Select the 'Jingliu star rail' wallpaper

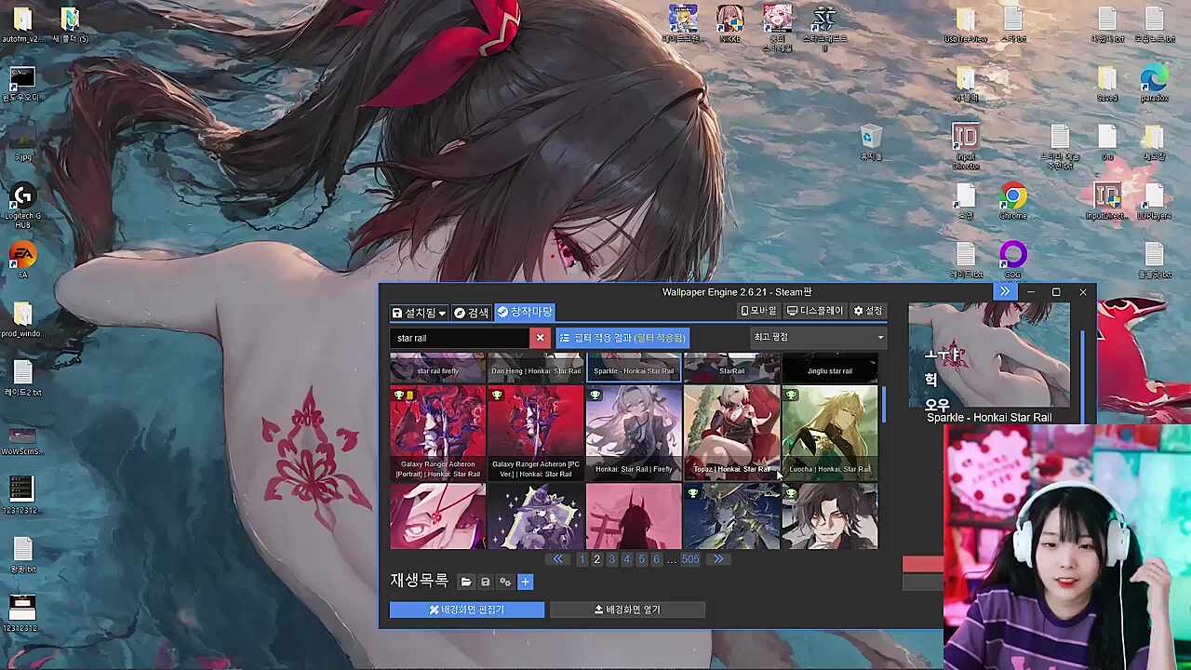pyautogui.click(x=830, y=368)
